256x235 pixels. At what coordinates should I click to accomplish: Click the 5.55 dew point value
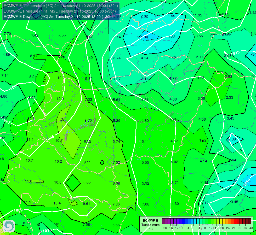[x=145, y=162]
